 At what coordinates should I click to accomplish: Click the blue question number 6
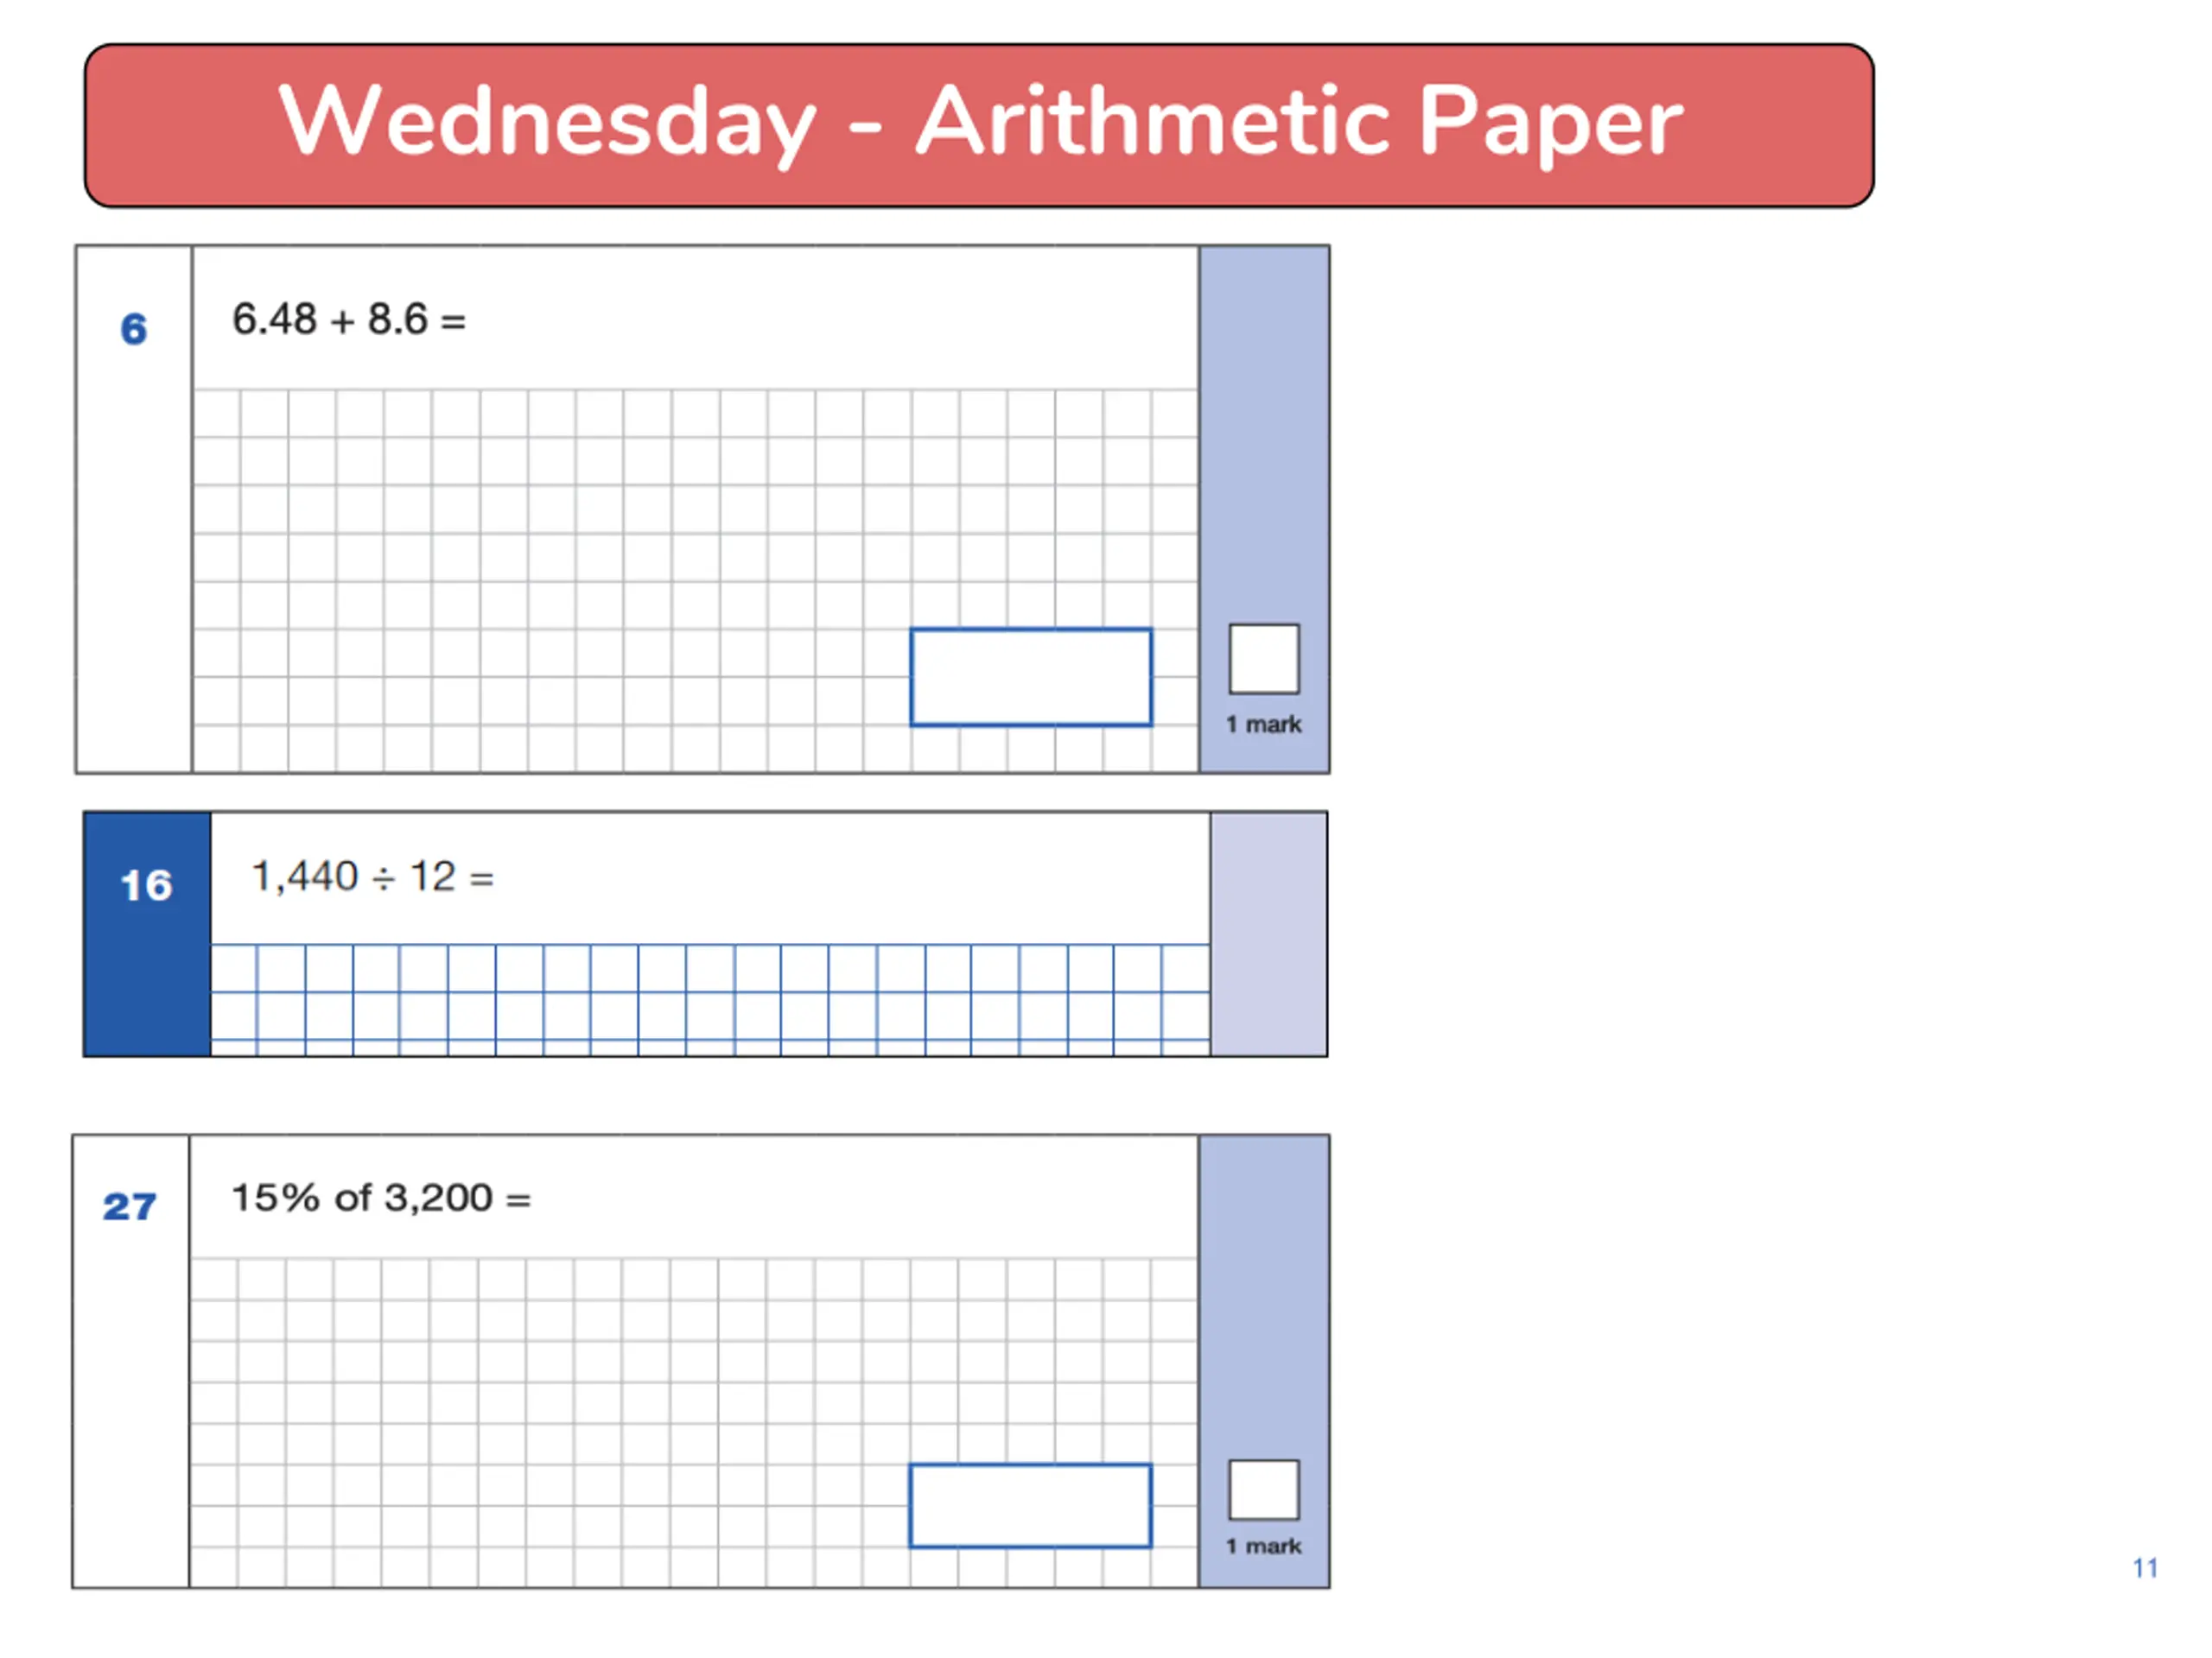133,329
